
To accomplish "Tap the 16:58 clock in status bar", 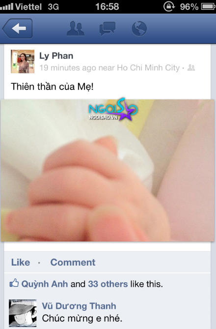I will [107, 6].
